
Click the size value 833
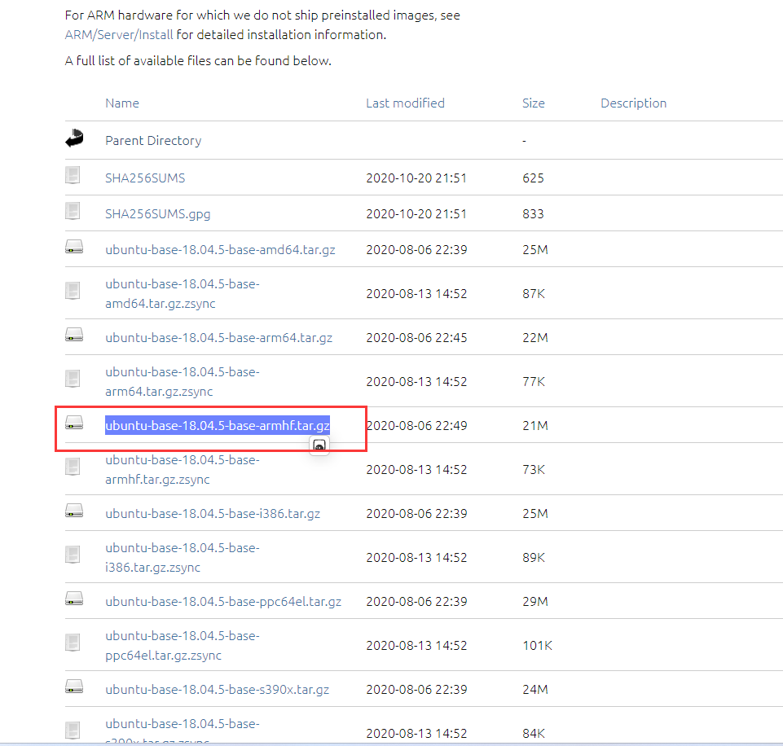[533, 214]
